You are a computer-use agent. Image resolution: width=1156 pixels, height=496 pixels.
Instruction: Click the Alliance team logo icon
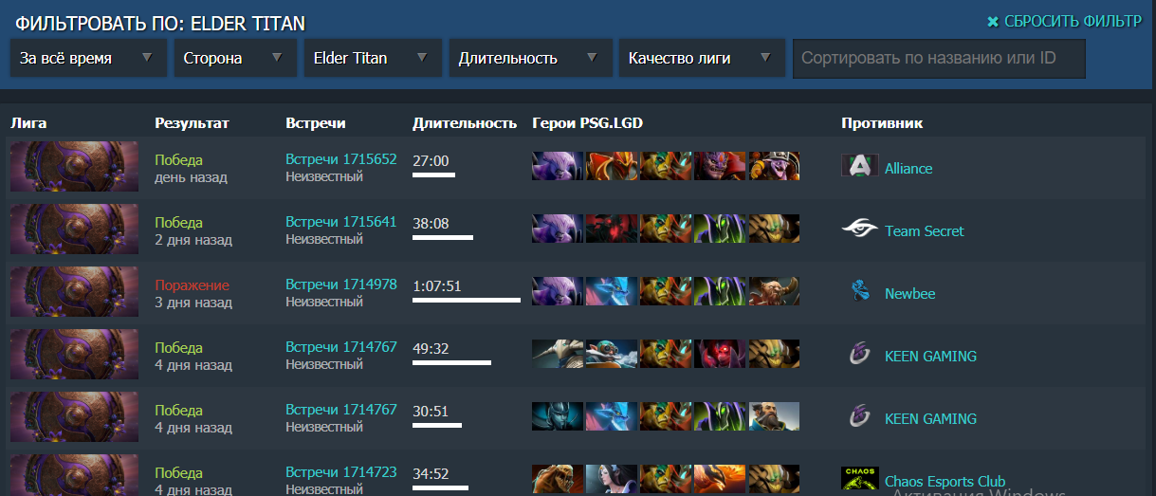[x=859, y=167]
